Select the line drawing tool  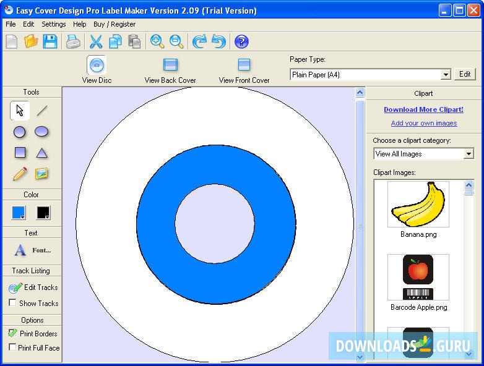(x=41, y=111)
